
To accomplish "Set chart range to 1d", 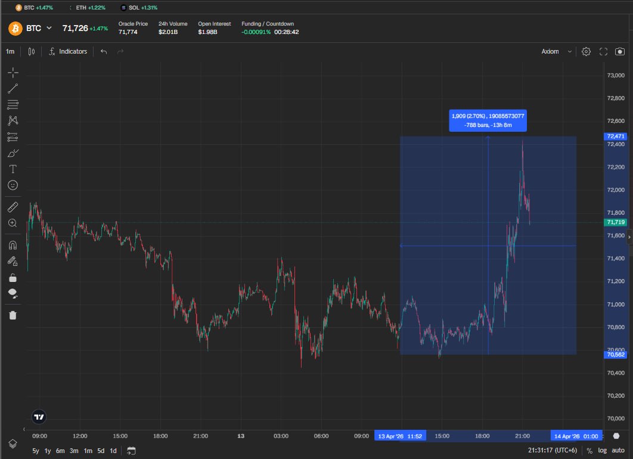I will [113, 451].
